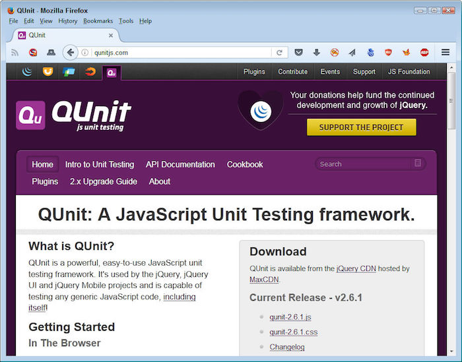Click the search submit icon in the search box
The image size is (462, 362).
tap(418, 163)
